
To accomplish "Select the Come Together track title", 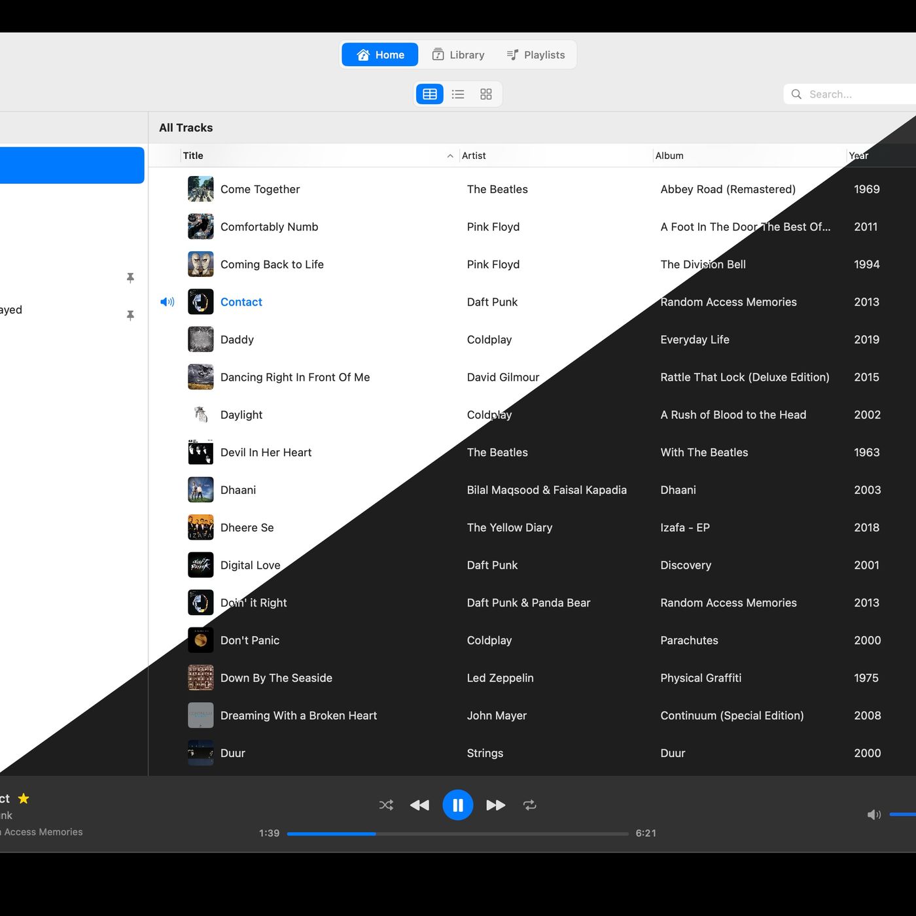I will [260, 189].
